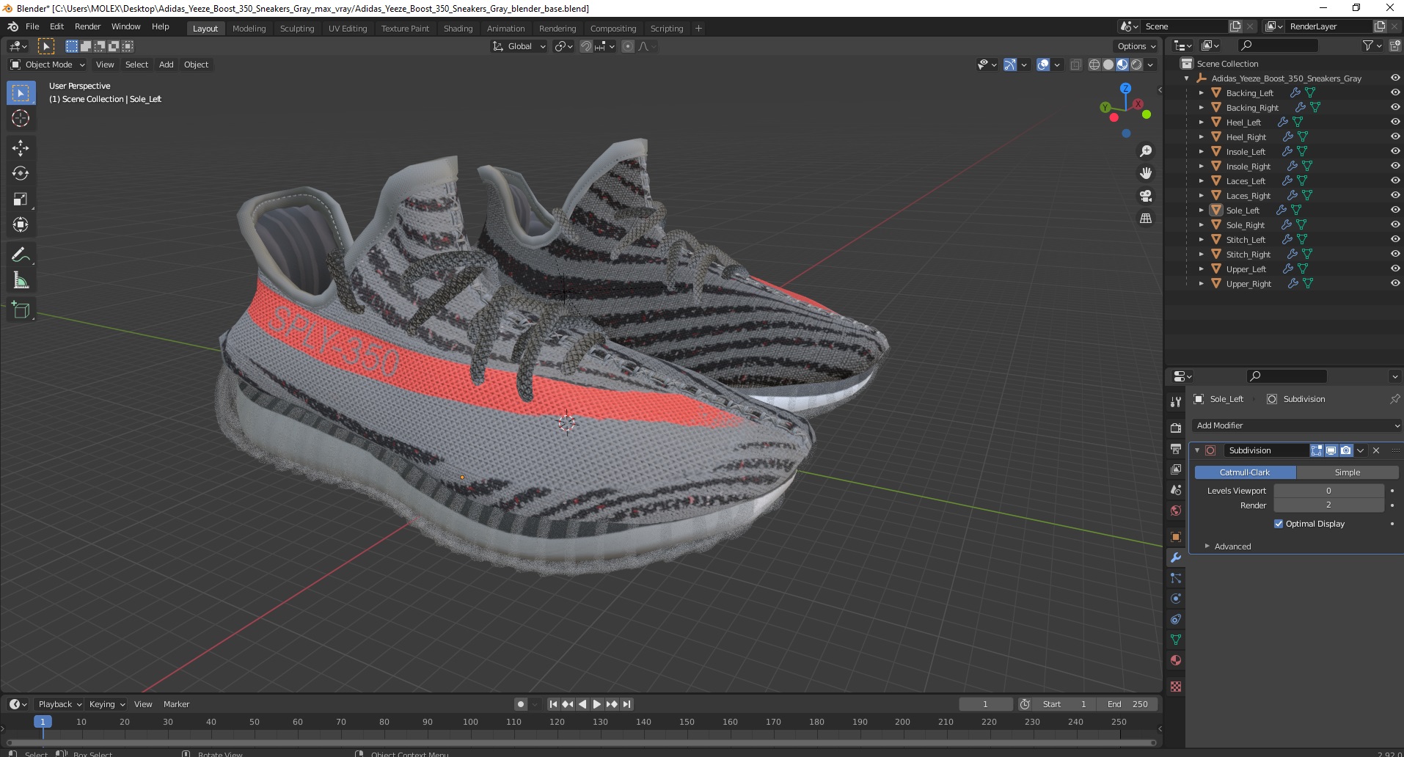Screen dimensions: 1404x757
Task: Toggle Subdivision modifier render visibility
Action: (x=1345, y=450)
